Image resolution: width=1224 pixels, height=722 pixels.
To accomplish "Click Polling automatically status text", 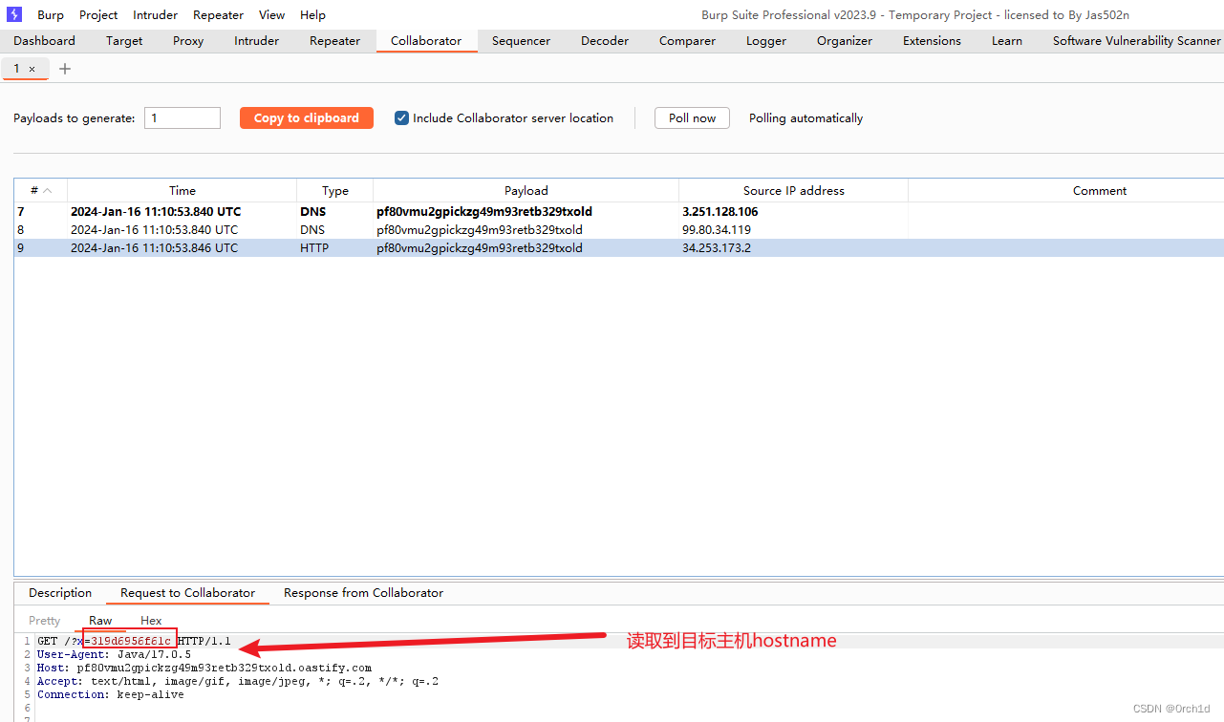I will (805, 118).
